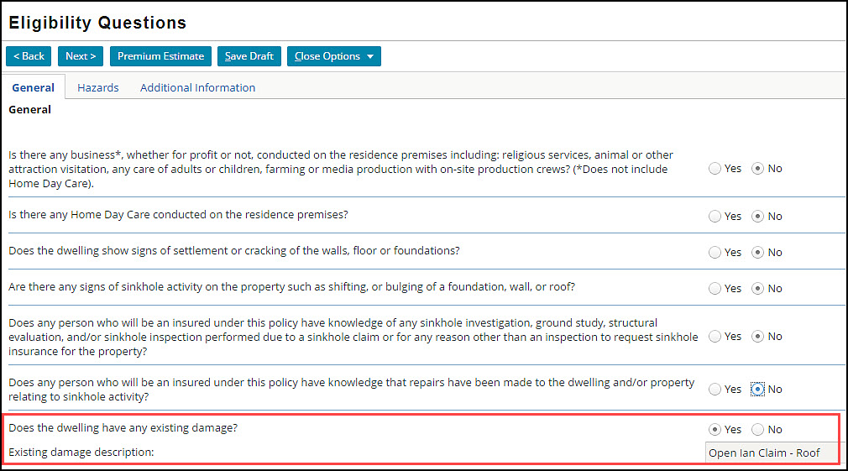Save the application with Save Draft
Viewport: 848px width, 471px height.
point(249,56)
